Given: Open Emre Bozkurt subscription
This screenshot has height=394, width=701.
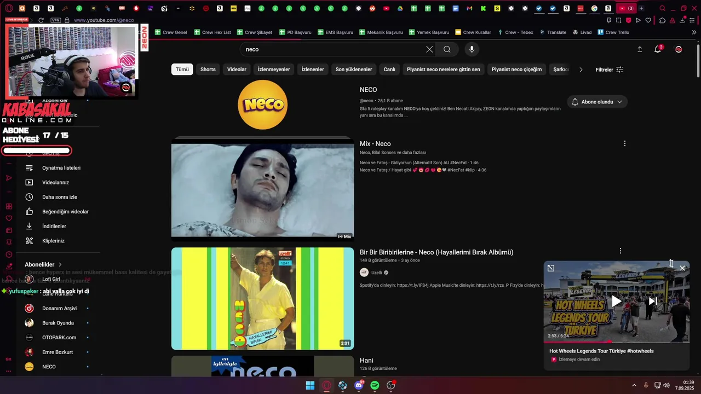Looking at the screenshot, I should [58, 352].
